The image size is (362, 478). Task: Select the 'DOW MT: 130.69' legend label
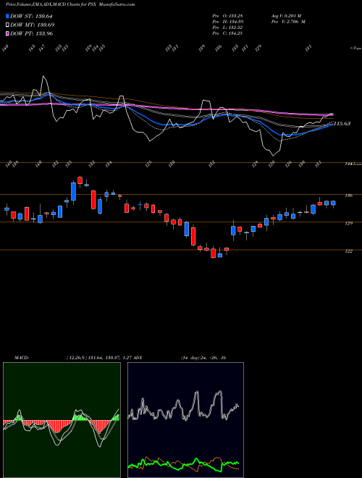[x=33, y=25]
